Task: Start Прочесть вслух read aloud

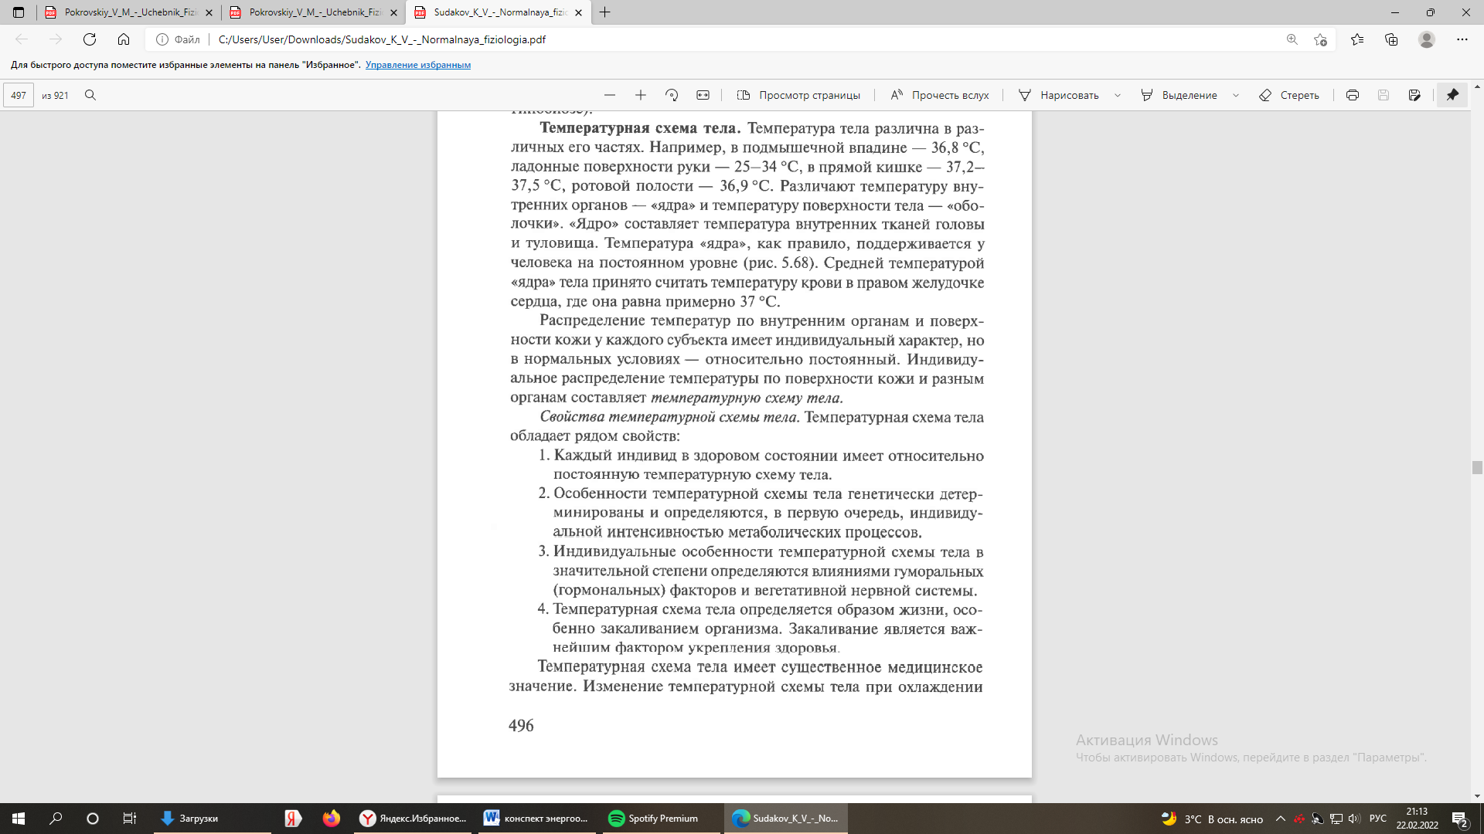Action: pos(940,95)
